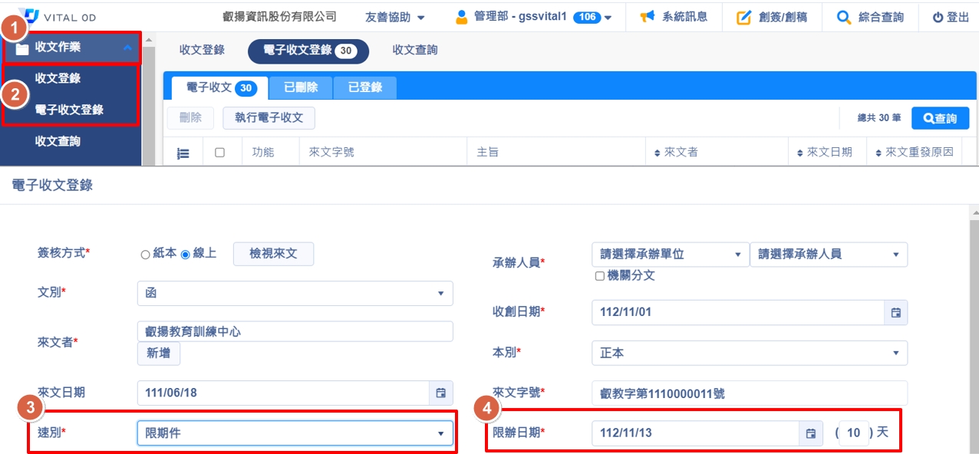Open 收文查詢 in the sidebar
The height and width of the screenshot is (454, 979).
coord(58,141)
